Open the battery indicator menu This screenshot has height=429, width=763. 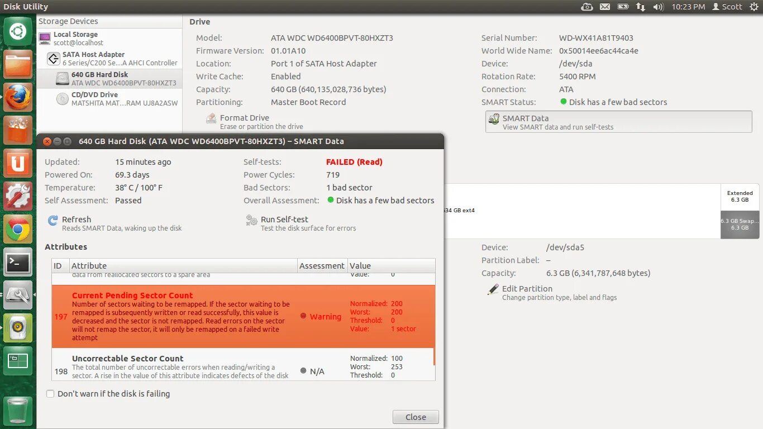pos(623,7)
